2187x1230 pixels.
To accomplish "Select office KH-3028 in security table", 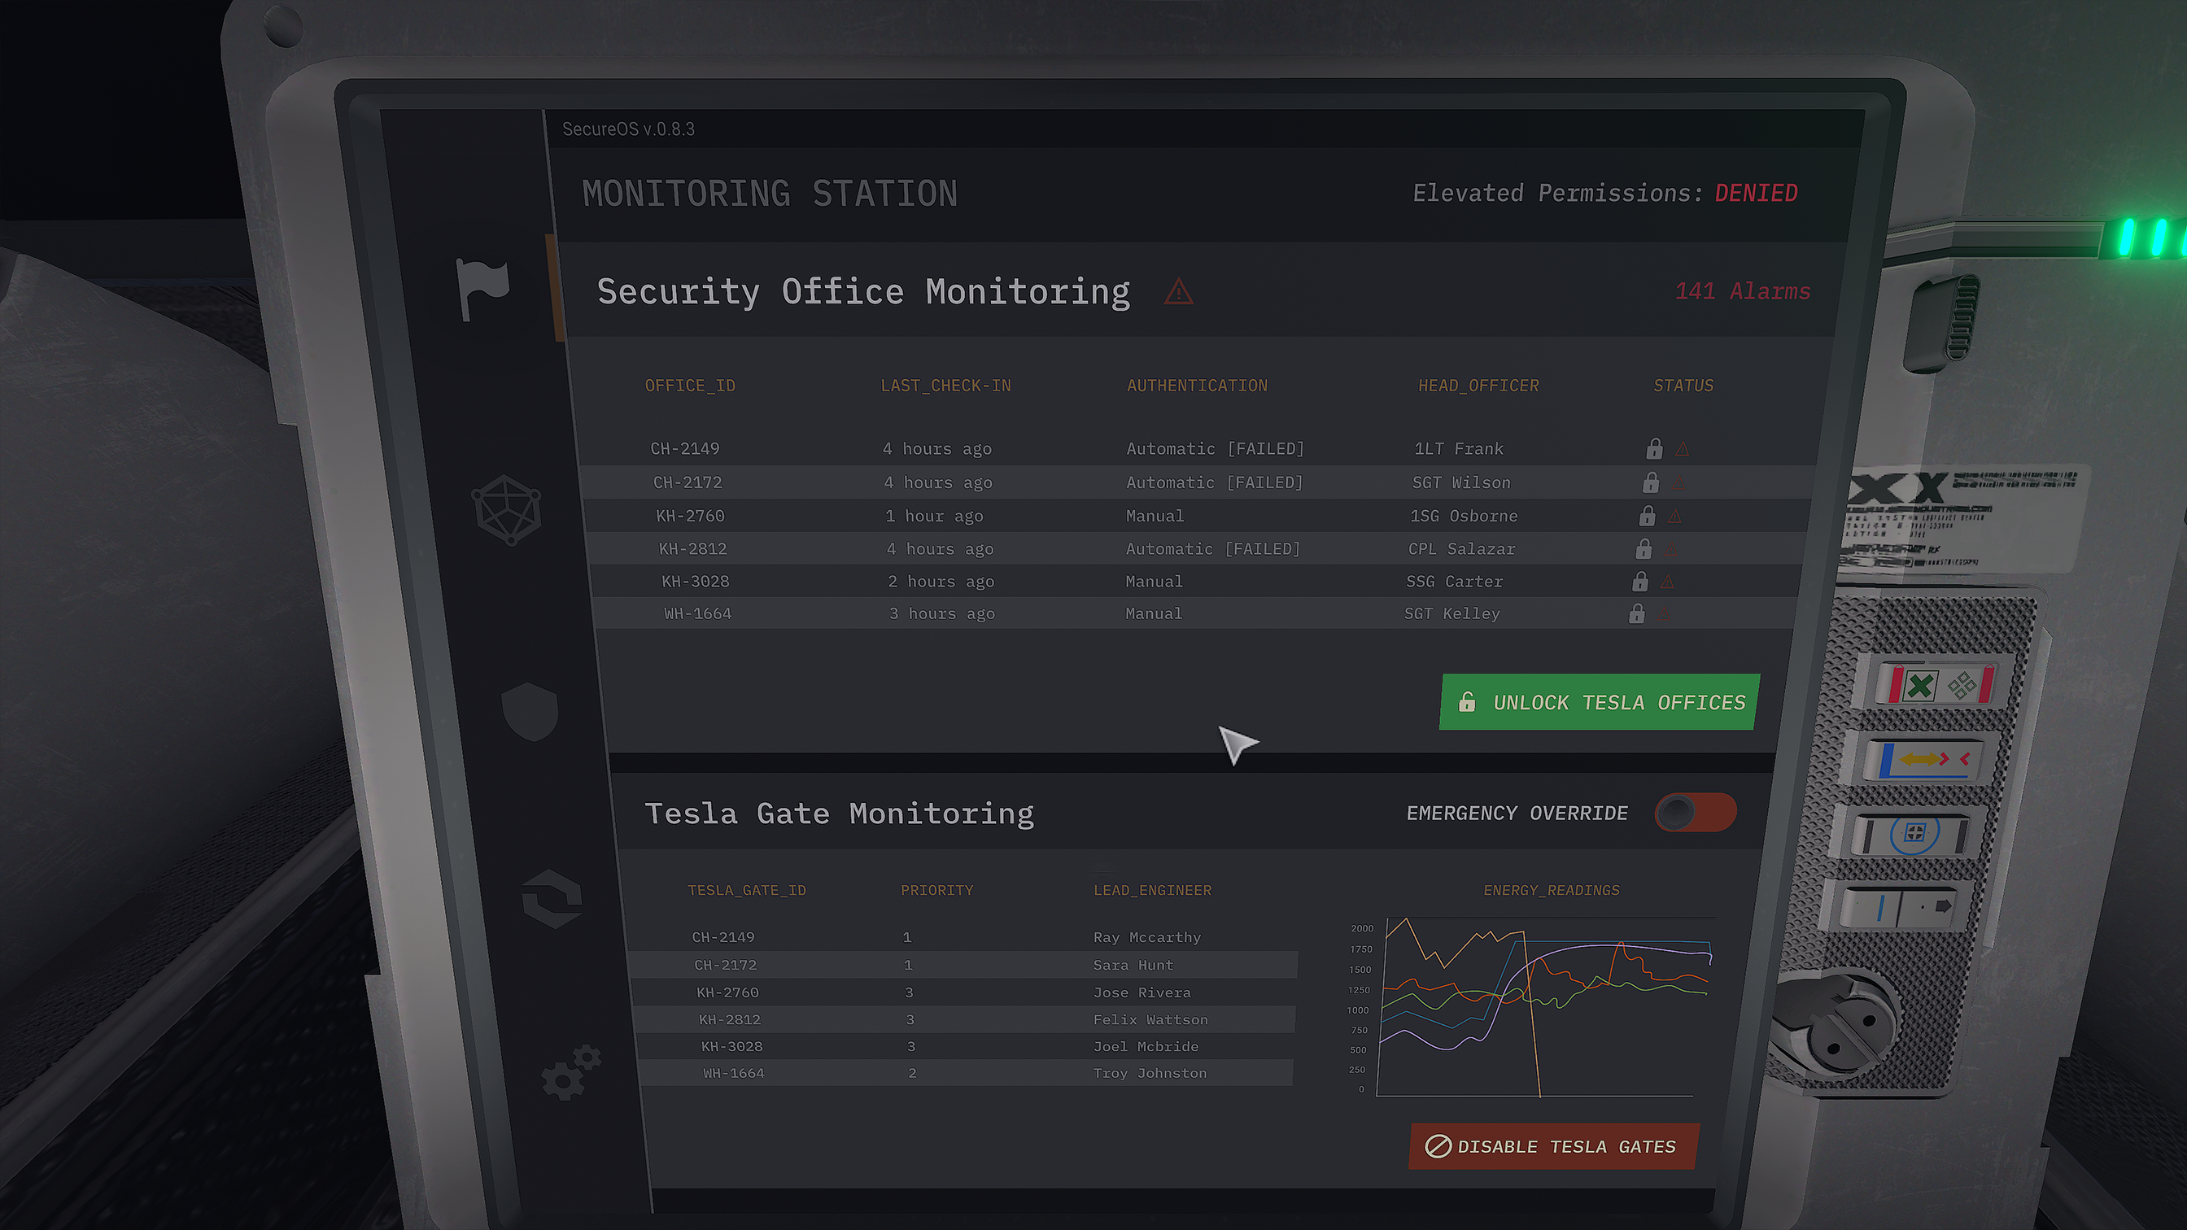I will tap(696, 581).
